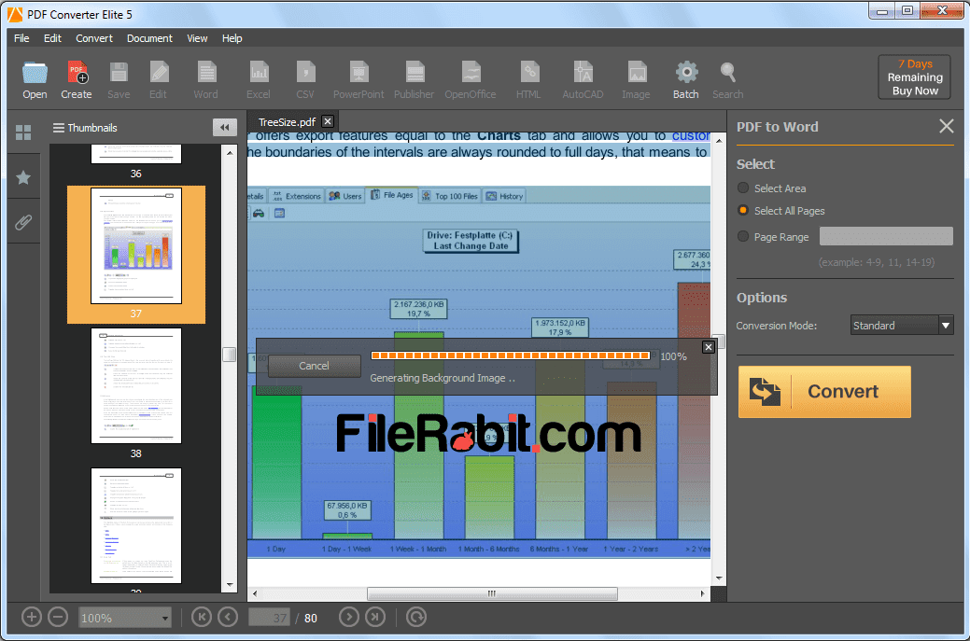Image resolution: width=970 pixels, height=641 pixels.
Task: Click the thumbnails scroll down arrow
Action: tap(230, 585)
